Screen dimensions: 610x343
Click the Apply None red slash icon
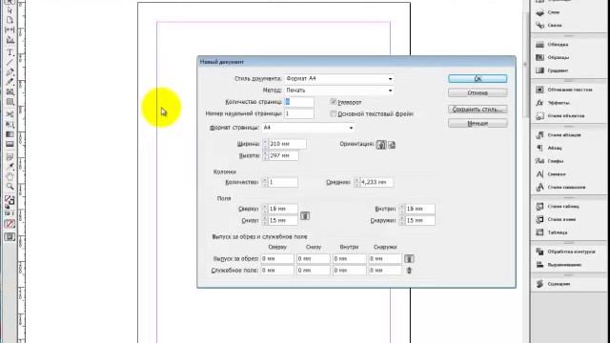[10, 224]
